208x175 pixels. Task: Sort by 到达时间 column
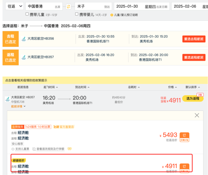pos(82,87)
